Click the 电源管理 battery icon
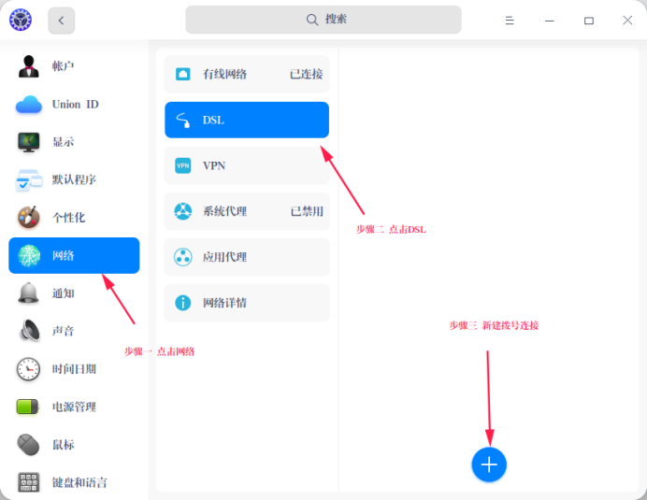This screenshot has width=647, height=500. [x=27, y=407]
